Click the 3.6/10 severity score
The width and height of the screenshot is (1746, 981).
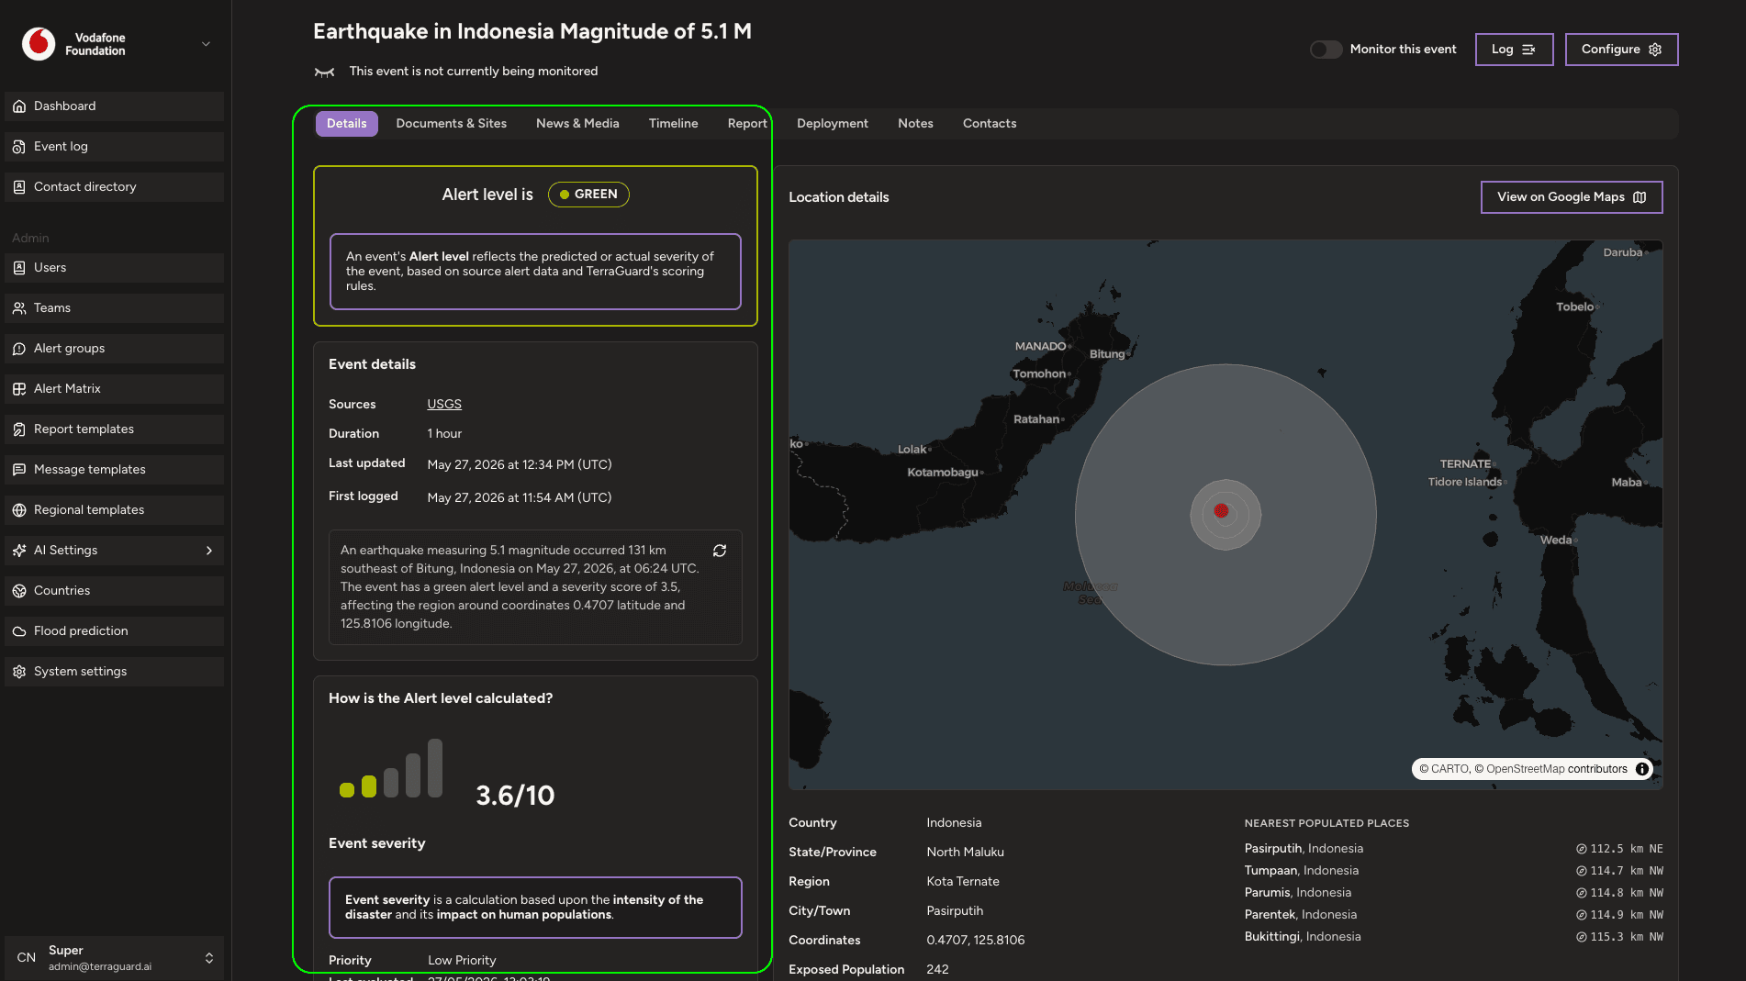tap(515, 796)
